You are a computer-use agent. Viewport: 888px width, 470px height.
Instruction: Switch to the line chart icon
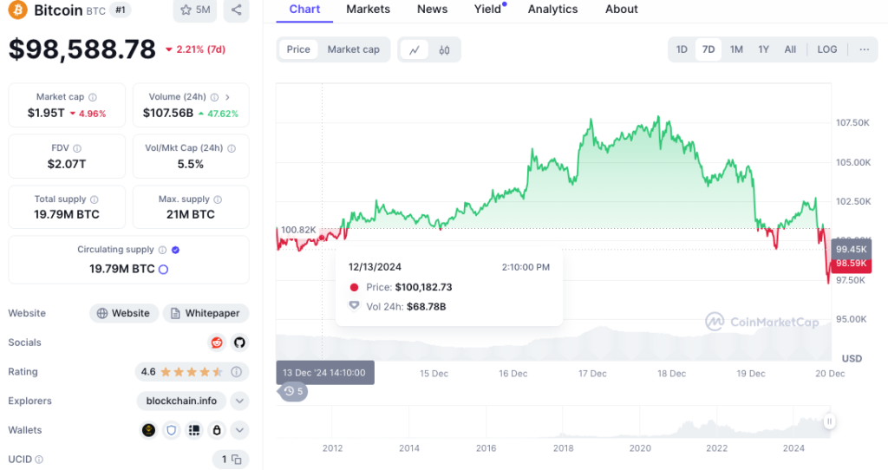(415, 49)
